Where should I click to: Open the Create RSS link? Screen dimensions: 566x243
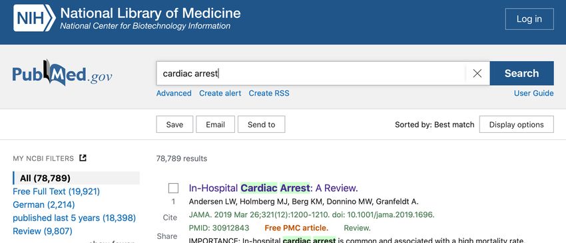pos(269,93)
